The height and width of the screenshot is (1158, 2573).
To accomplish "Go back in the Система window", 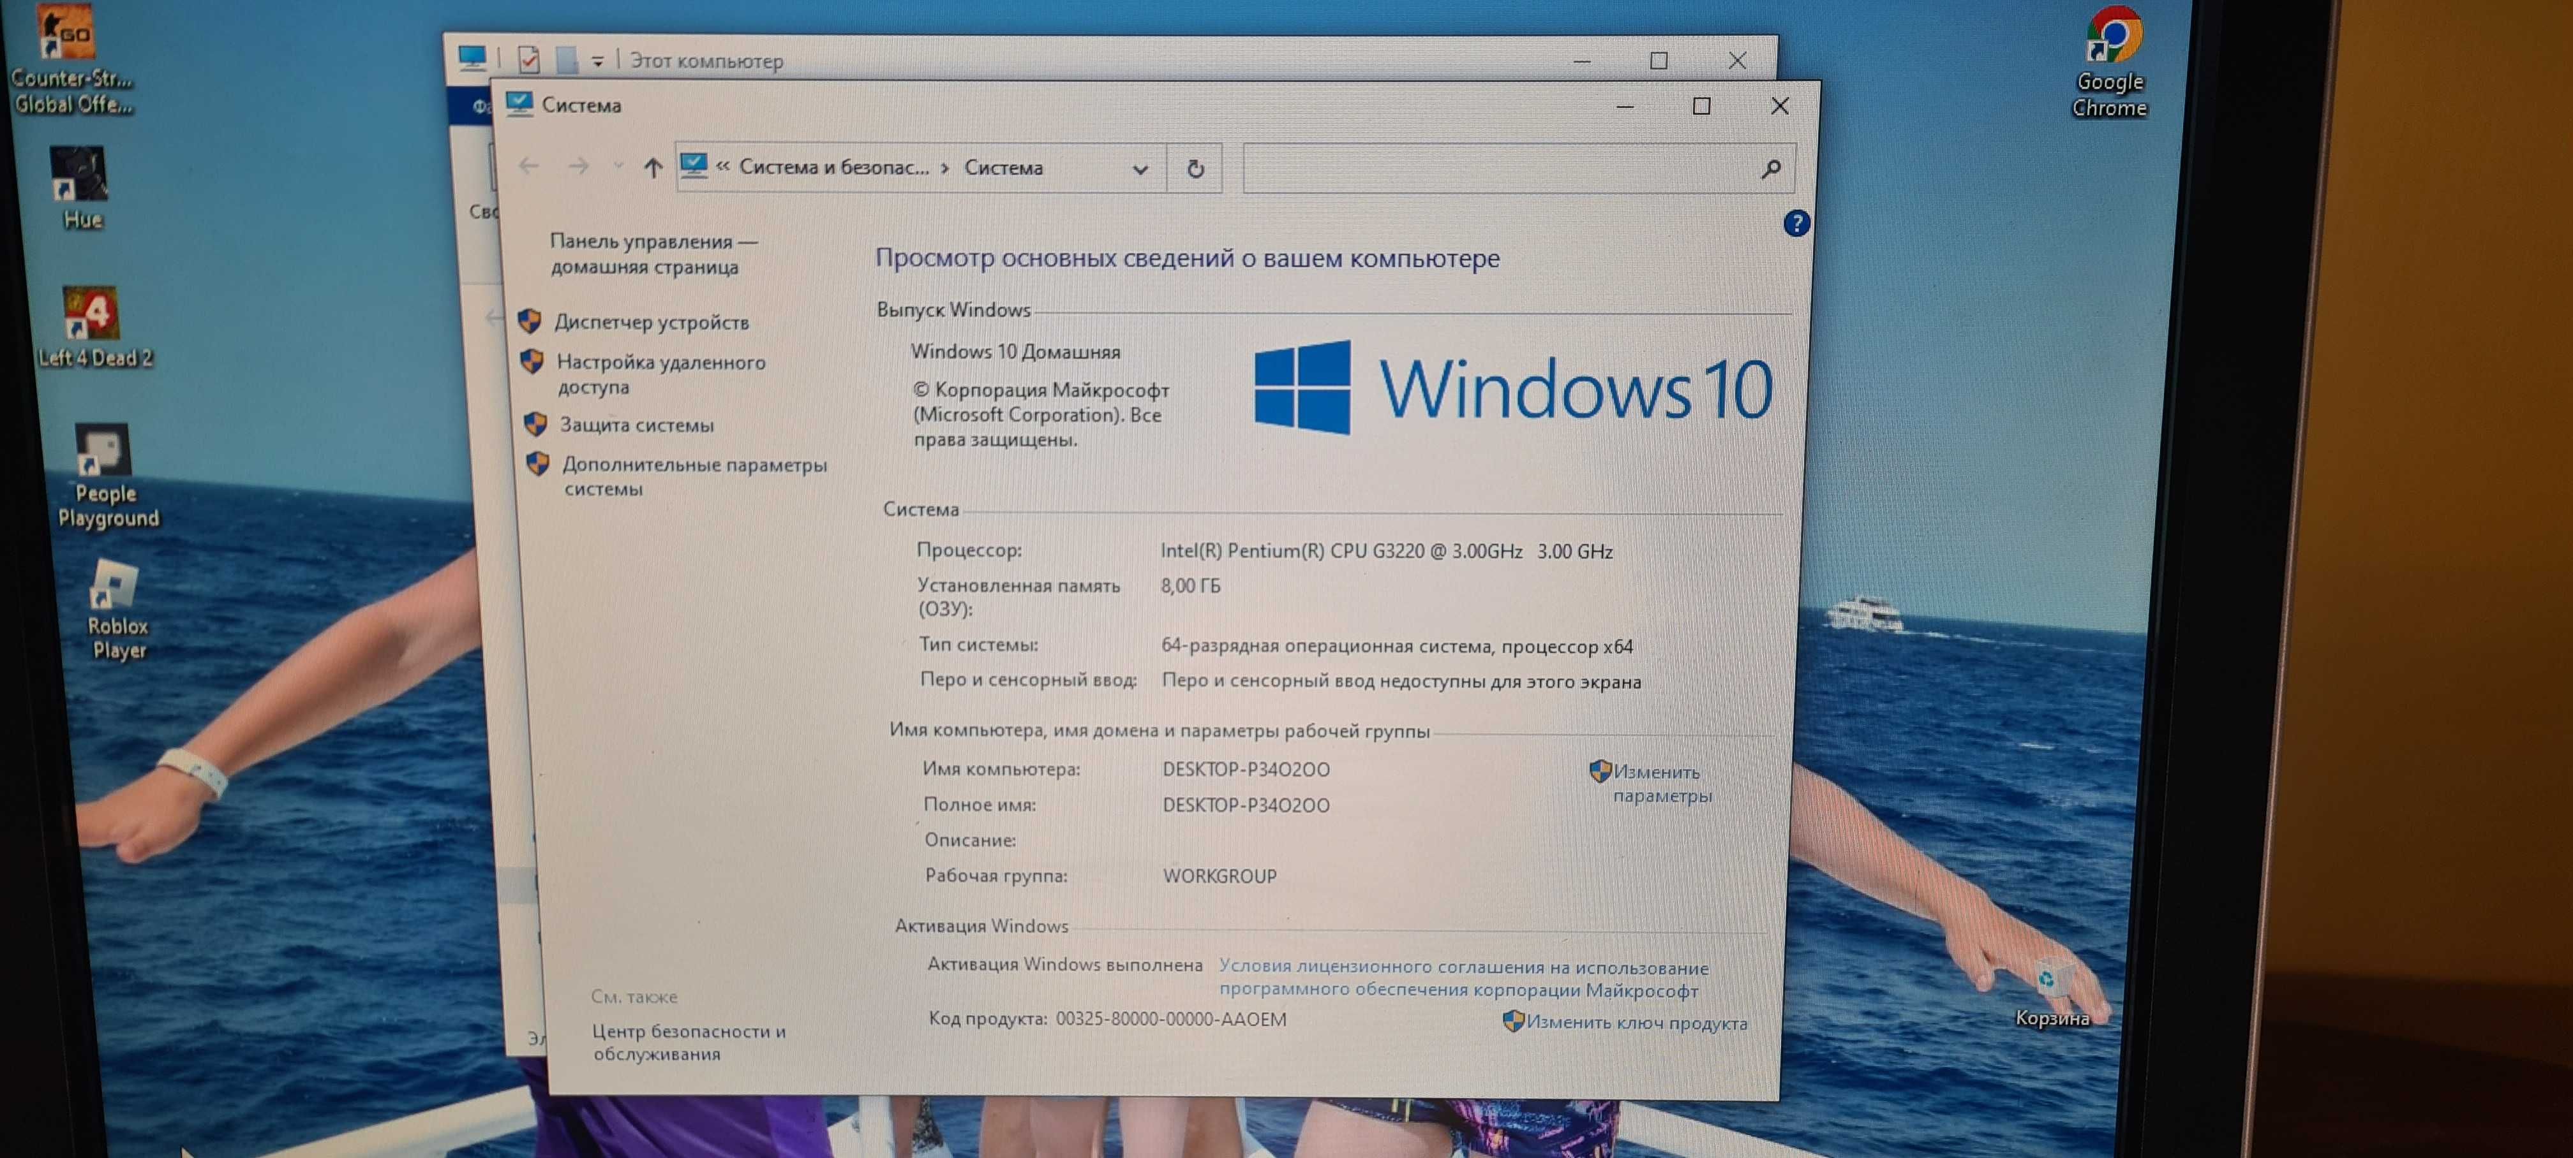I will pos(528,166).
